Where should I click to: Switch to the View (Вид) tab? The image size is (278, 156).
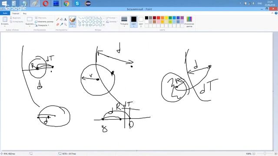(x=24, y=13)
